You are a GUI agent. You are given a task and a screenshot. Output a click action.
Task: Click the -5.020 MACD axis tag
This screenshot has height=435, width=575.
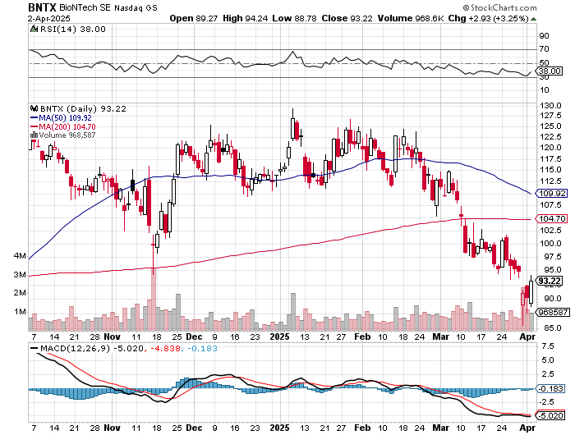pyautogui.click(x=551, y=416)
